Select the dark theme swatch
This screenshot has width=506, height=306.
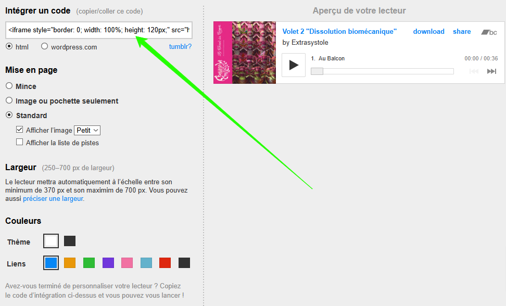70,241
